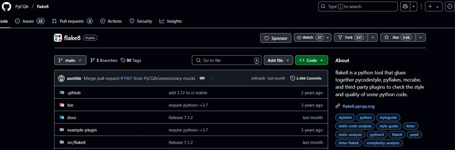The height and width of the screenshot is (150, 455).
Task: Click asottile's avatar in commit row
Action: (61, 78)
